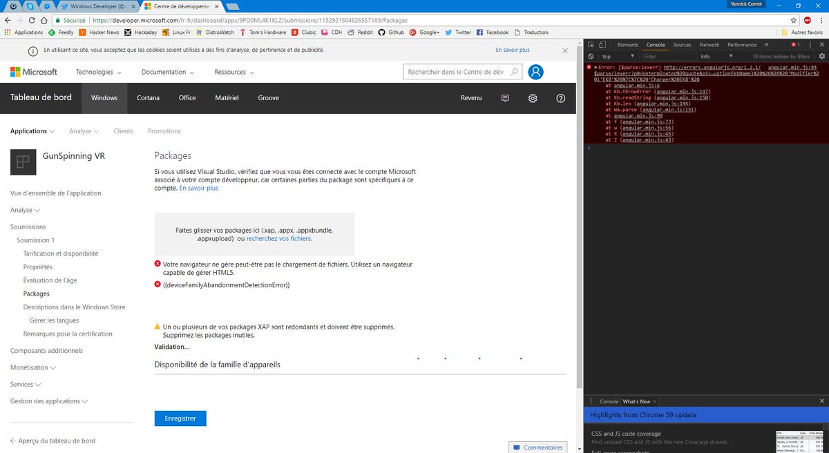Open the console log level 'Info' dropdown
The width and height of the screenshot is (829, 453).
[x=718, y=56]
